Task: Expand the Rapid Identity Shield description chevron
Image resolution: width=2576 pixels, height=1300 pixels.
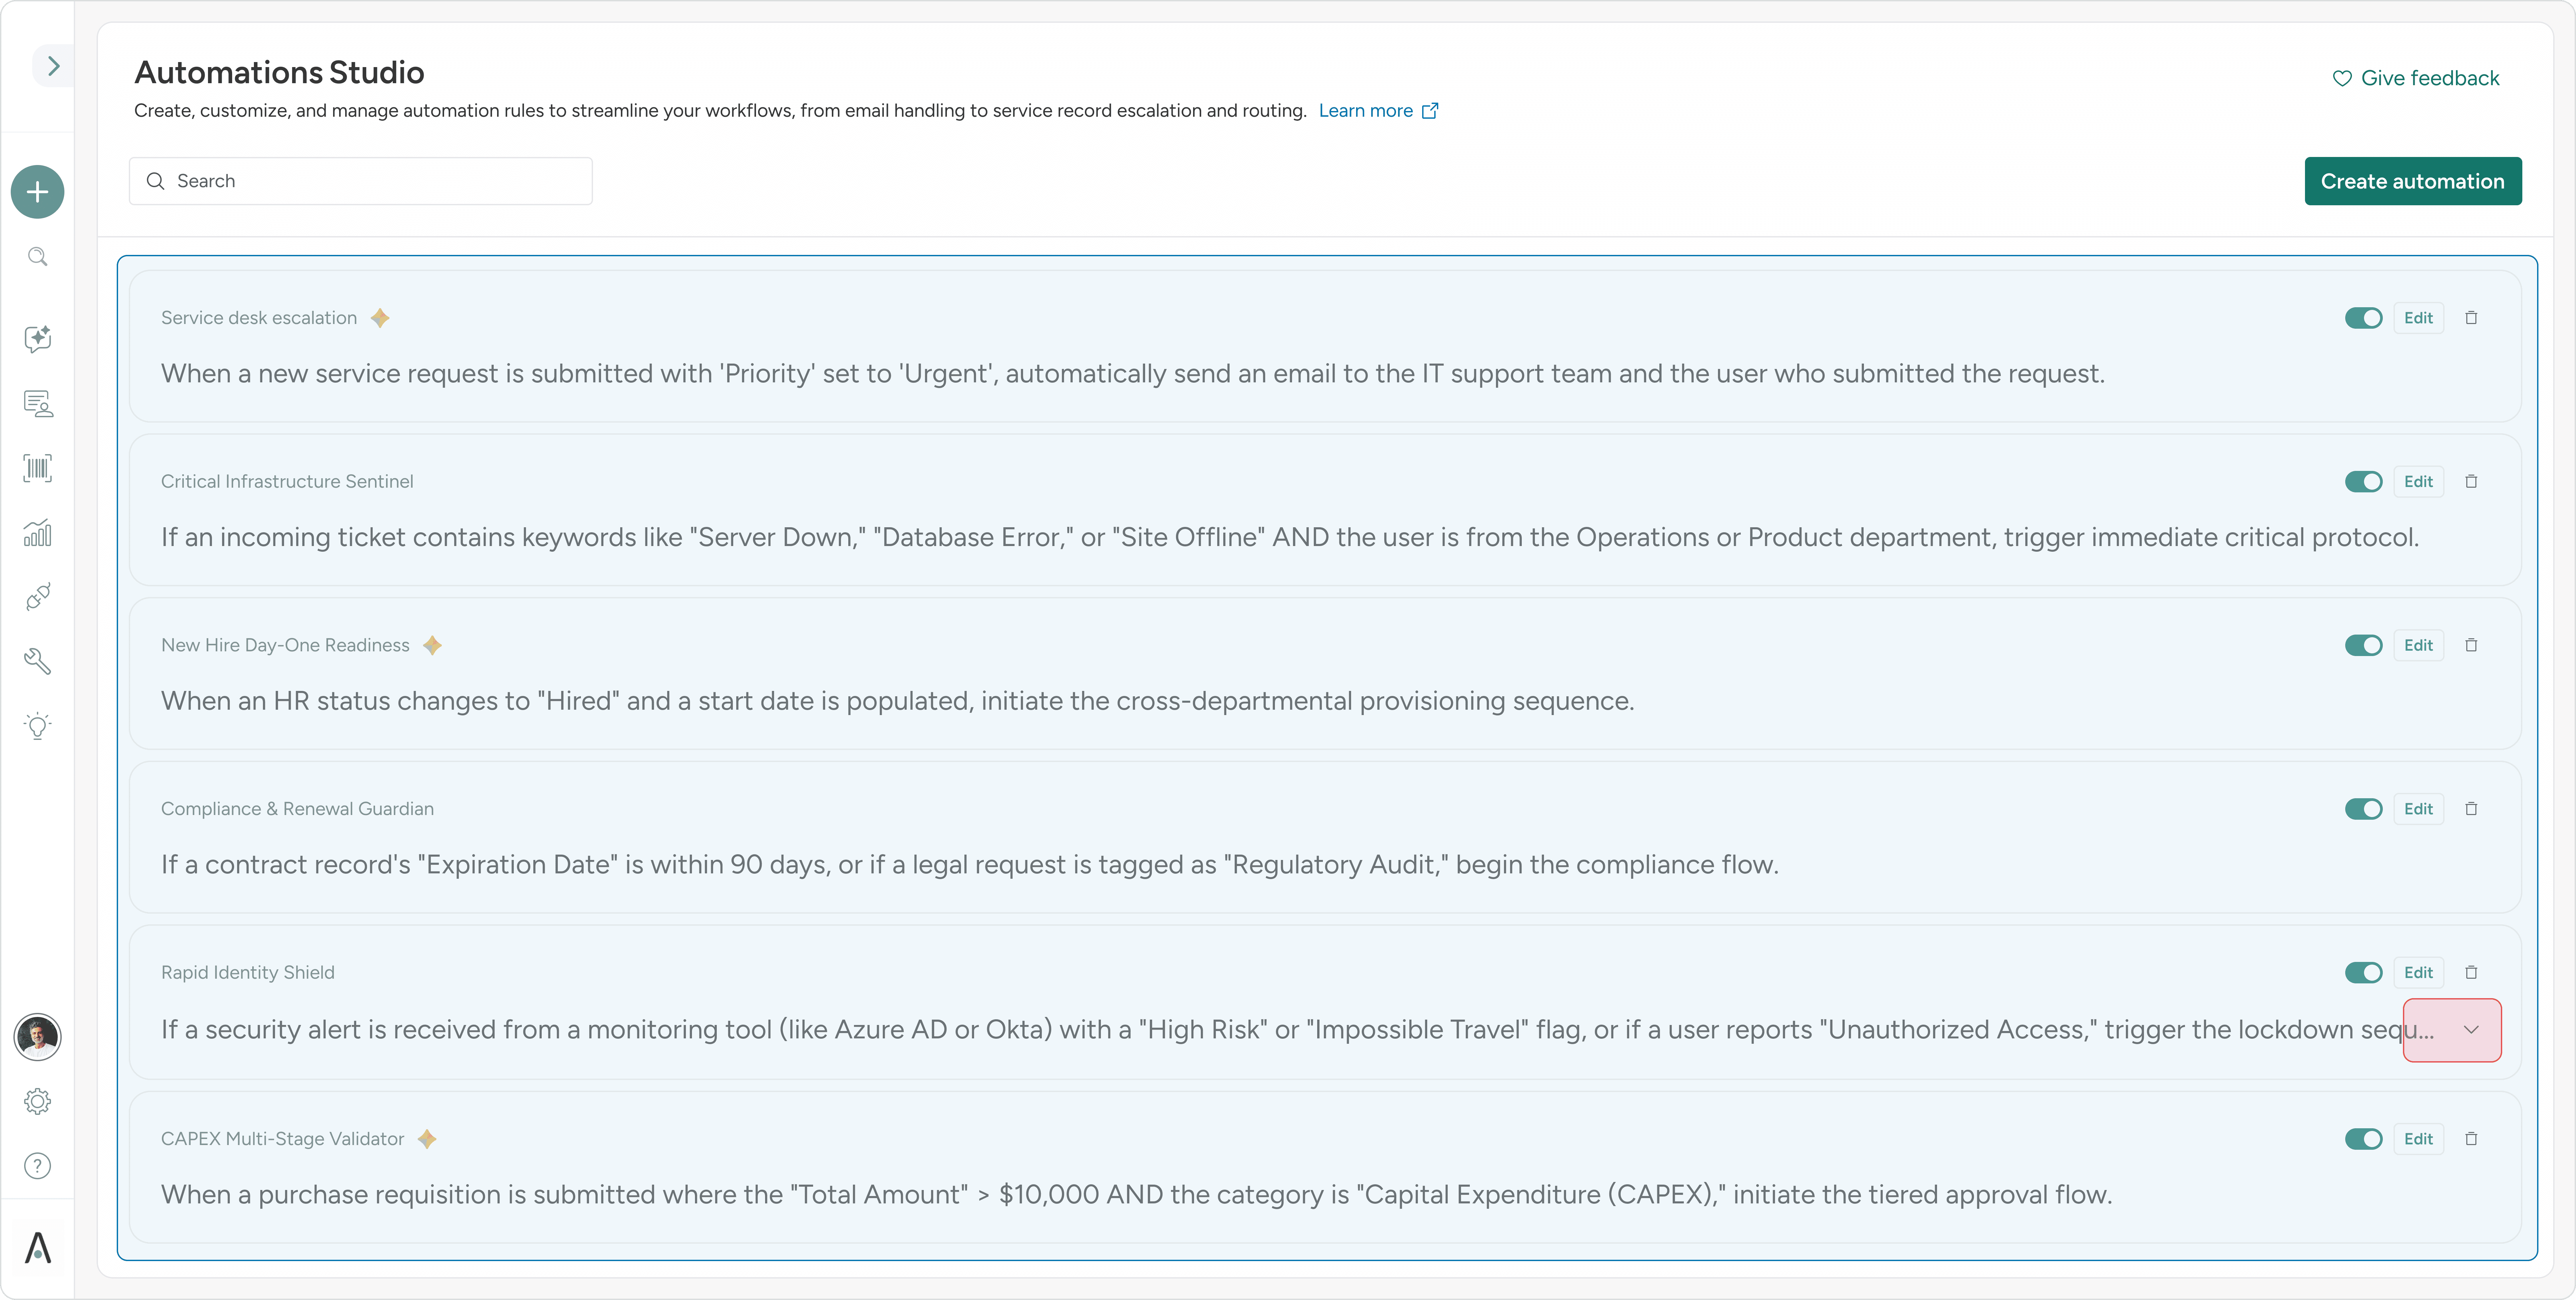Action: pos(2471,1030)
